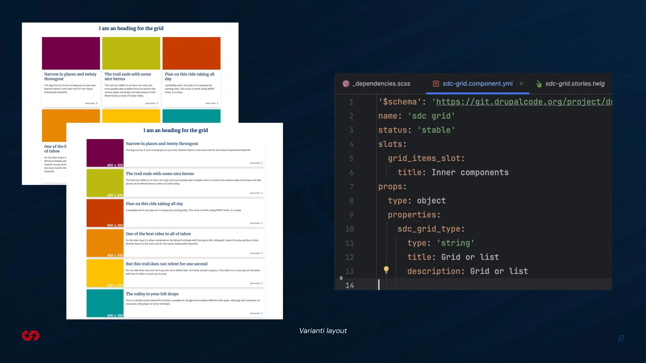Click the 'One of the best rides' list title
646x363 pixels.
pyautogui.click(x=158, y=234)
